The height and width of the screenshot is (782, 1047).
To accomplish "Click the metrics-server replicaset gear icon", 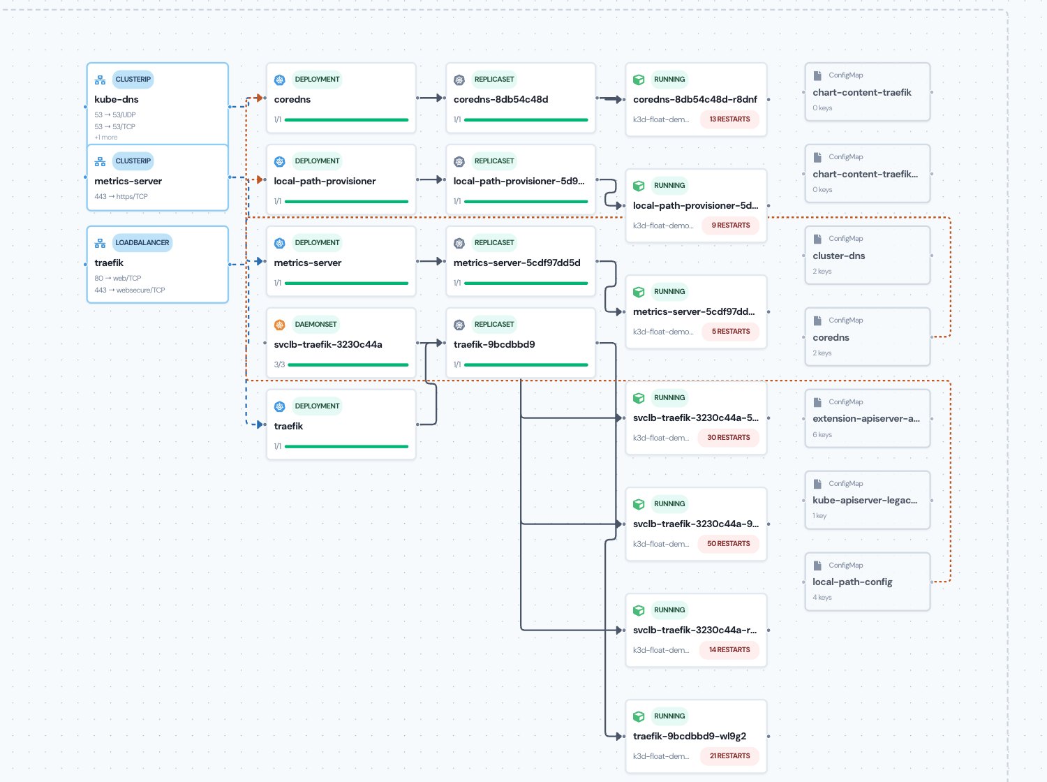I will click(459, 243).
